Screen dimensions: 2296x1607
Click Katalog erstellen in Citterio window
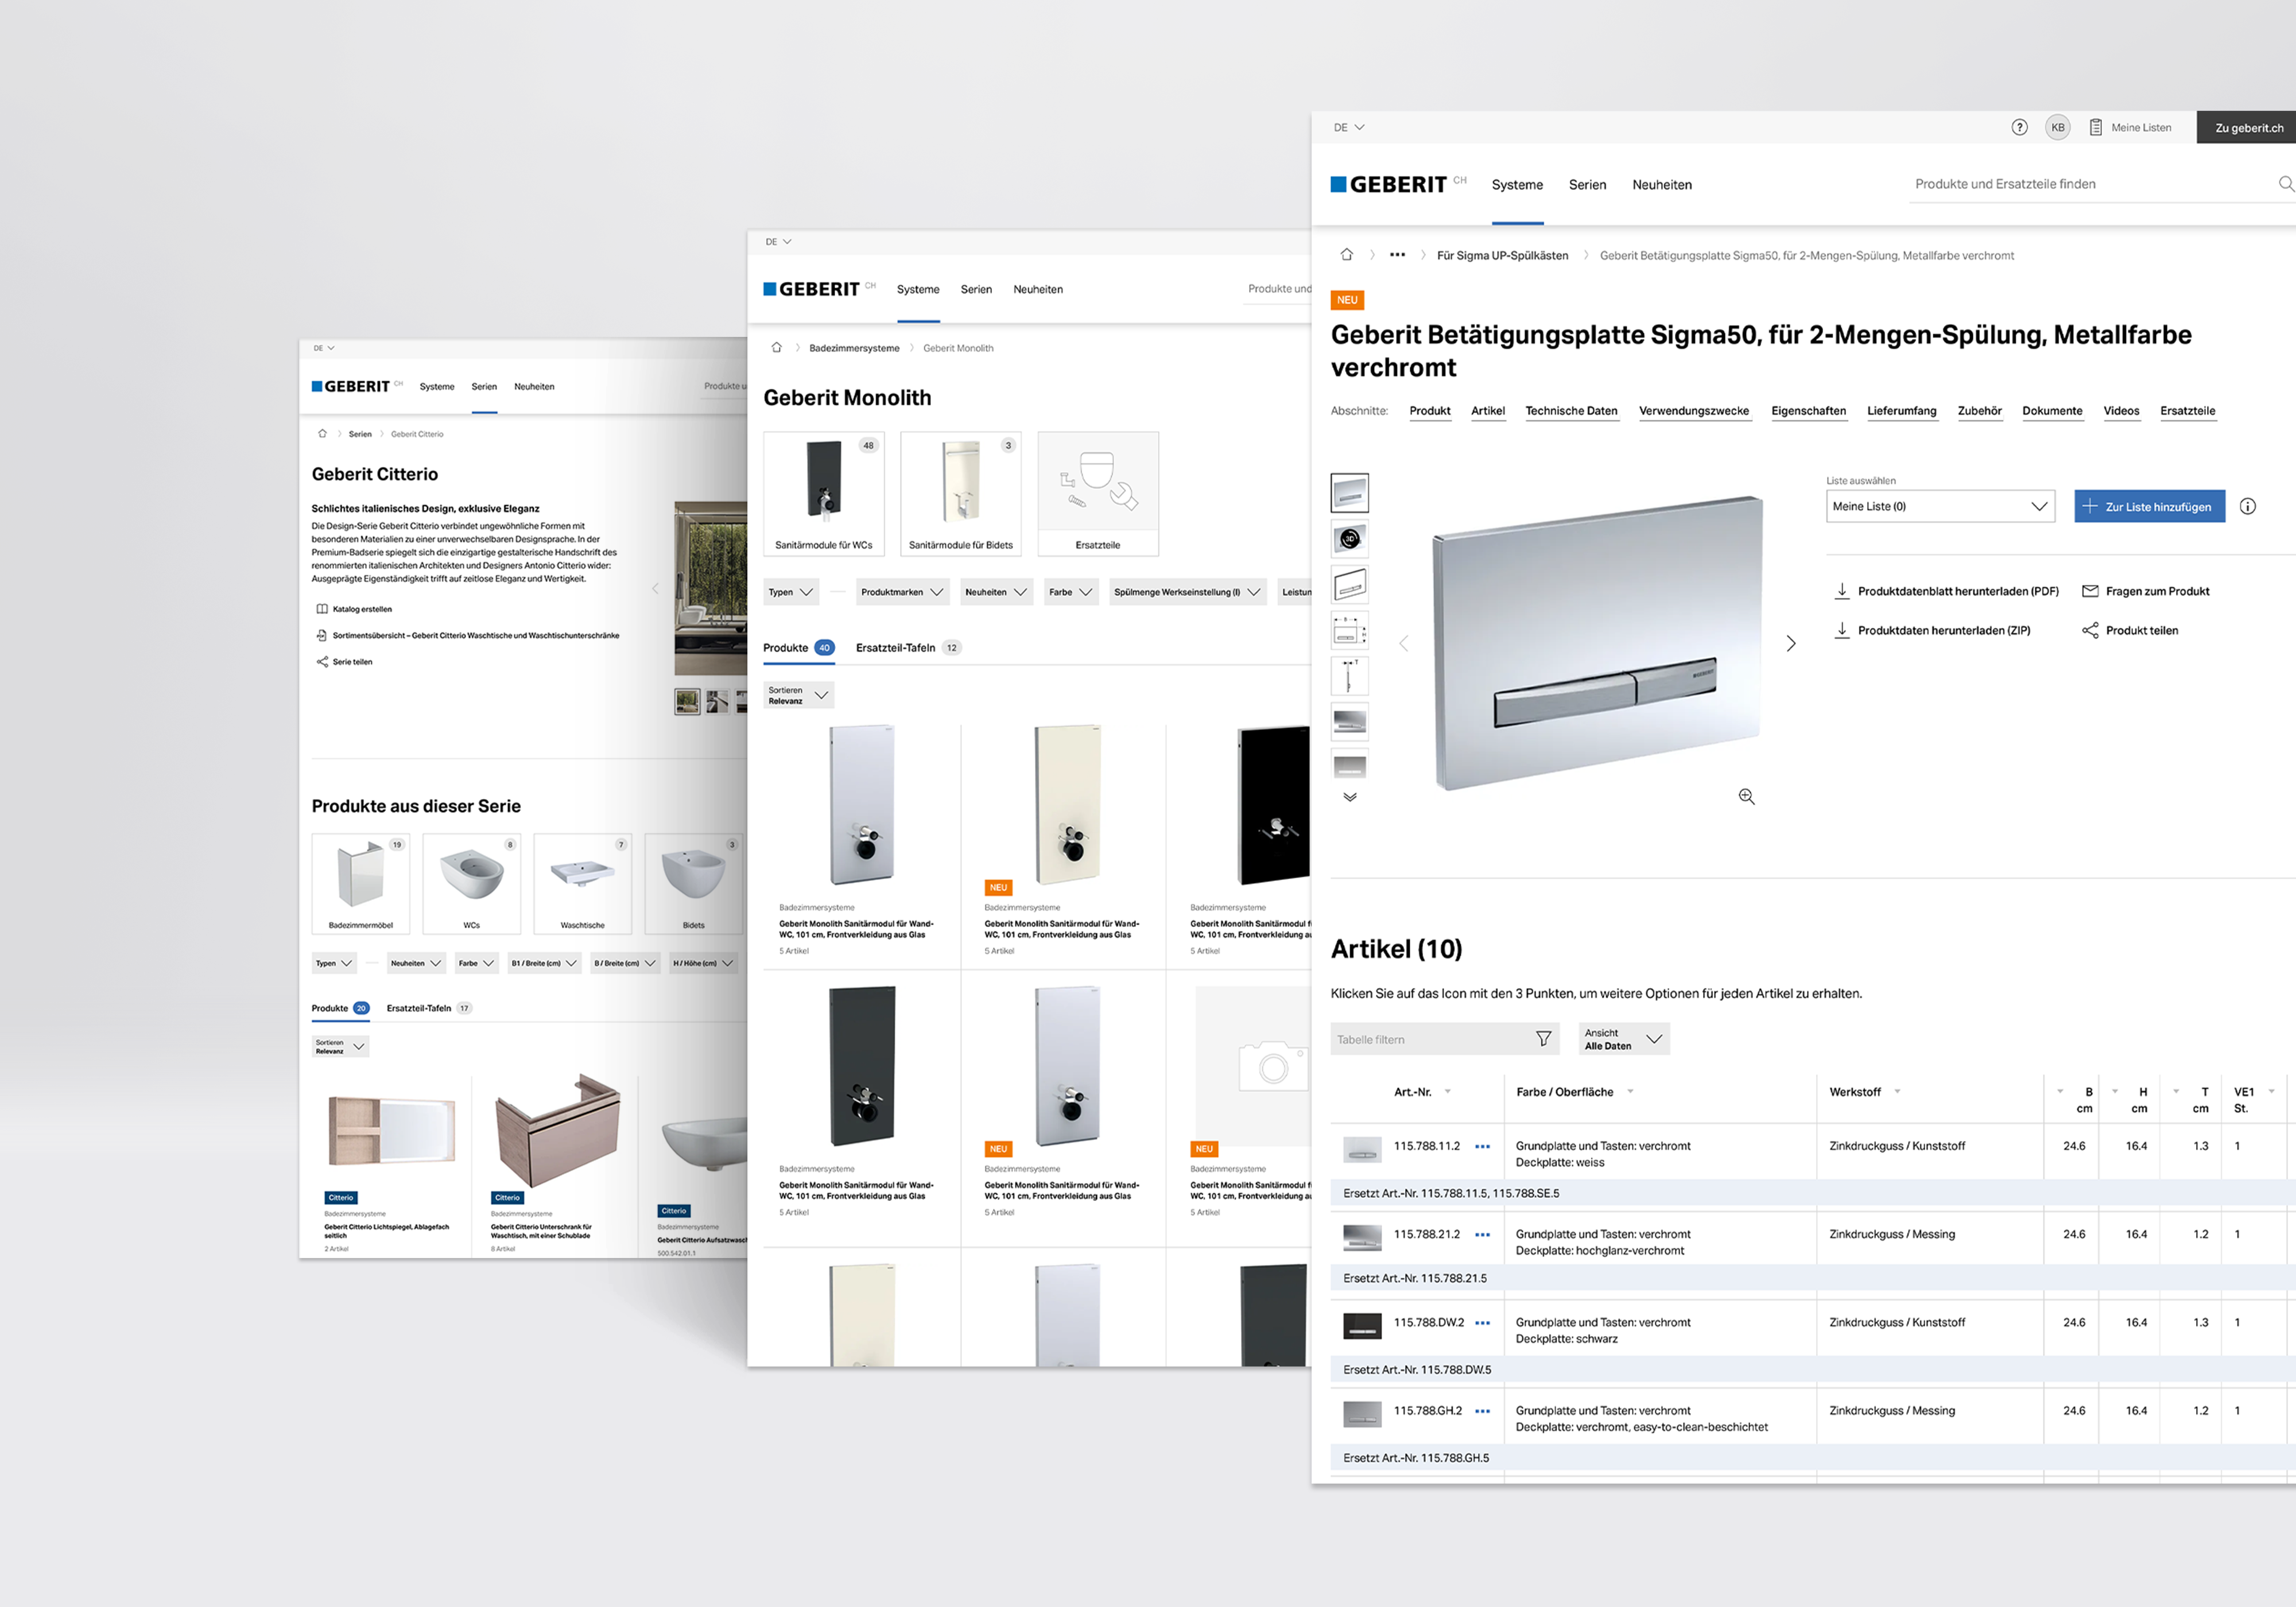pyautogui.click(x=354, y=609)
